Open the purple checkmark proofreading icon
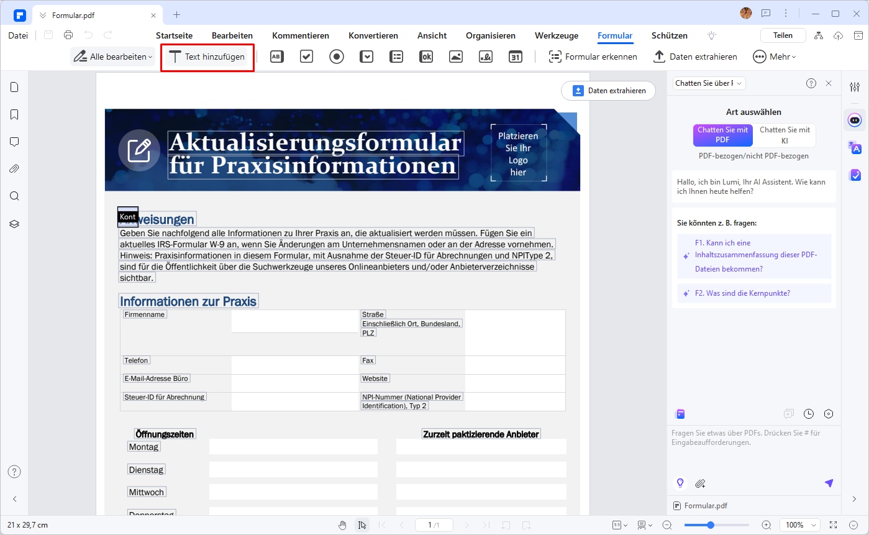 pyautogui.click(x=855, y=175)
